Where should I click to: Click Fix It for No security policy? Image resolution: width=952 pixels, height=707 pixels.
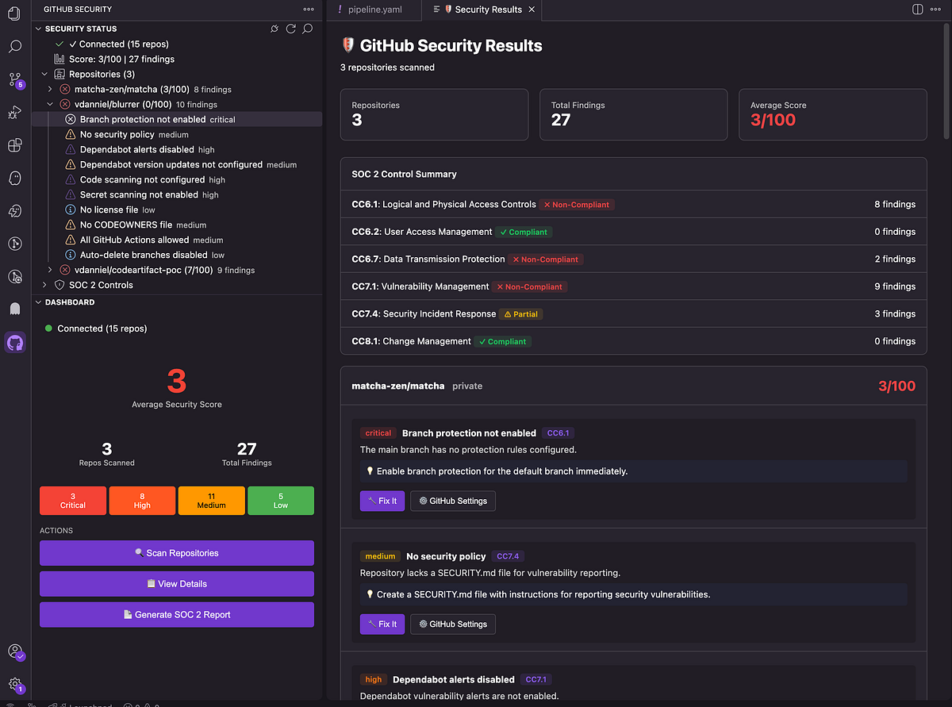(382, 624)
